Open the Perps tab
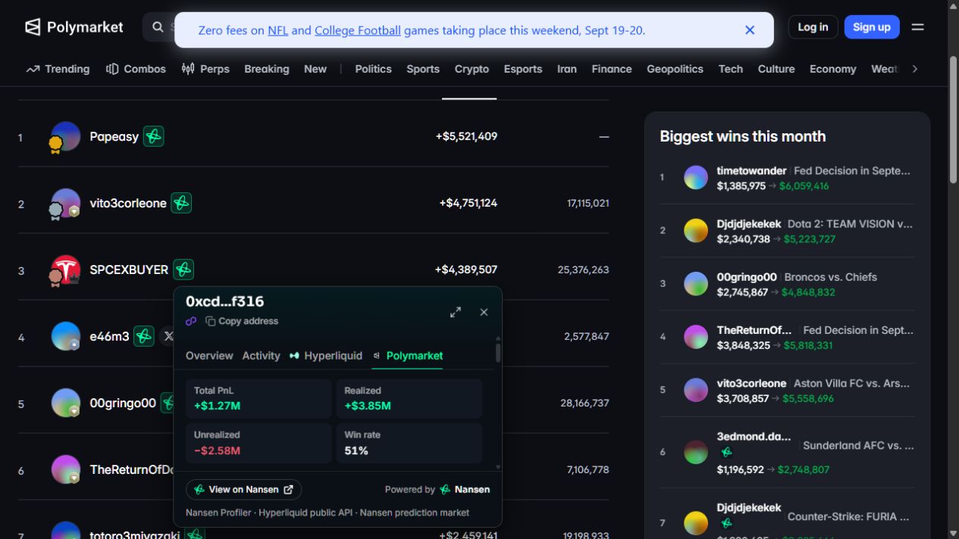This screenshot has height=539, width=959. tap(205, 69)
